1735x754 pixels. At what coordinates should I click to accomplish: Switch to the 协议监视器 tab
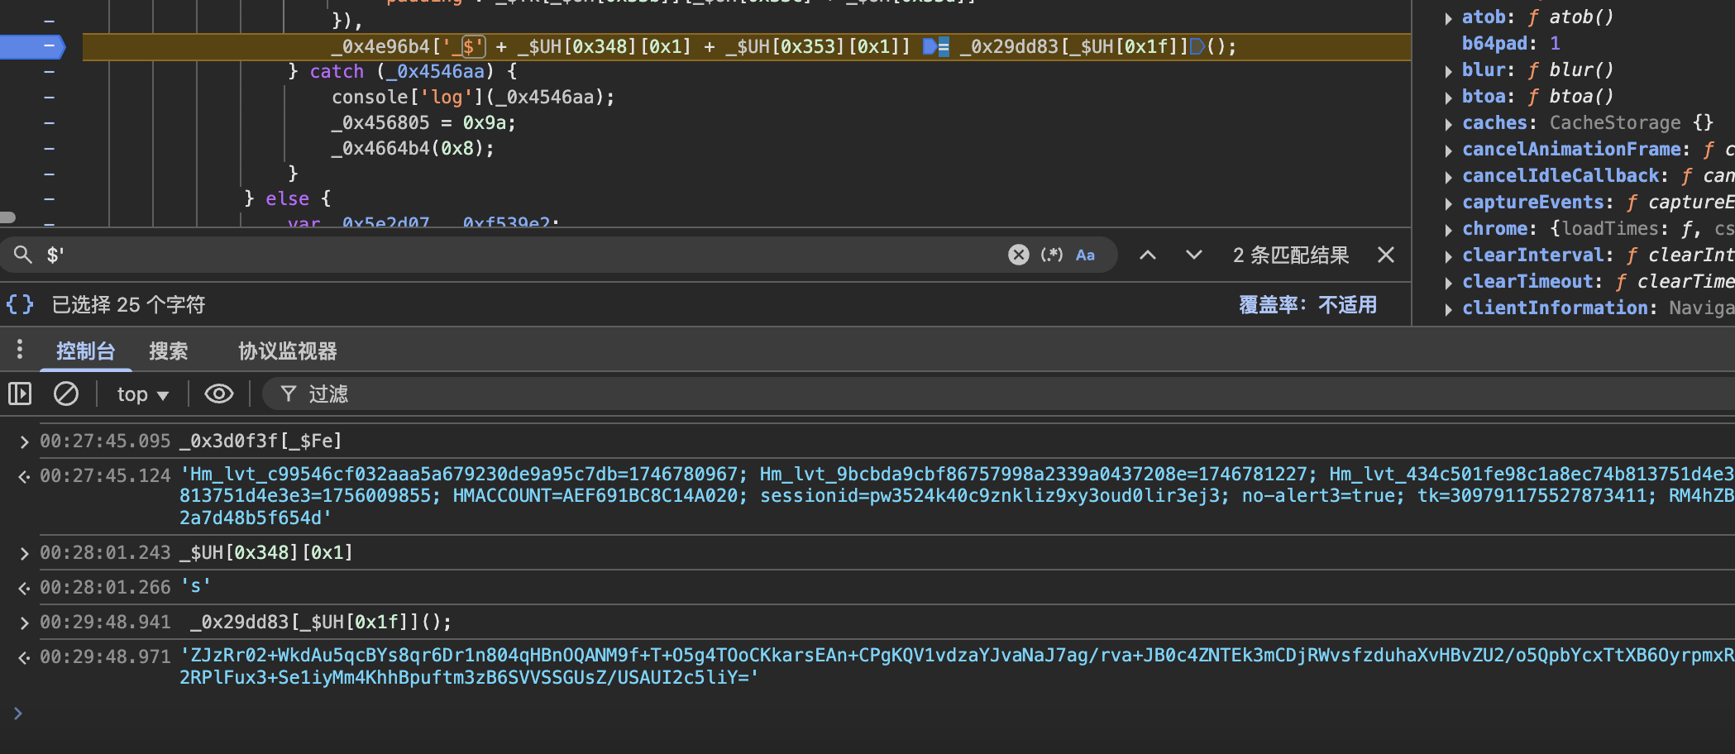coord(287,351)
